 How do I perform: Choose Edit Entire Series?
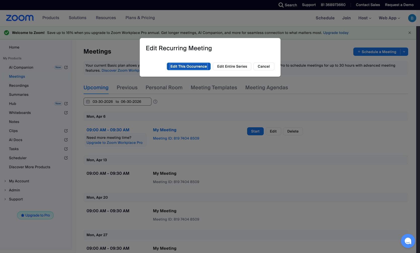[232, 66]
